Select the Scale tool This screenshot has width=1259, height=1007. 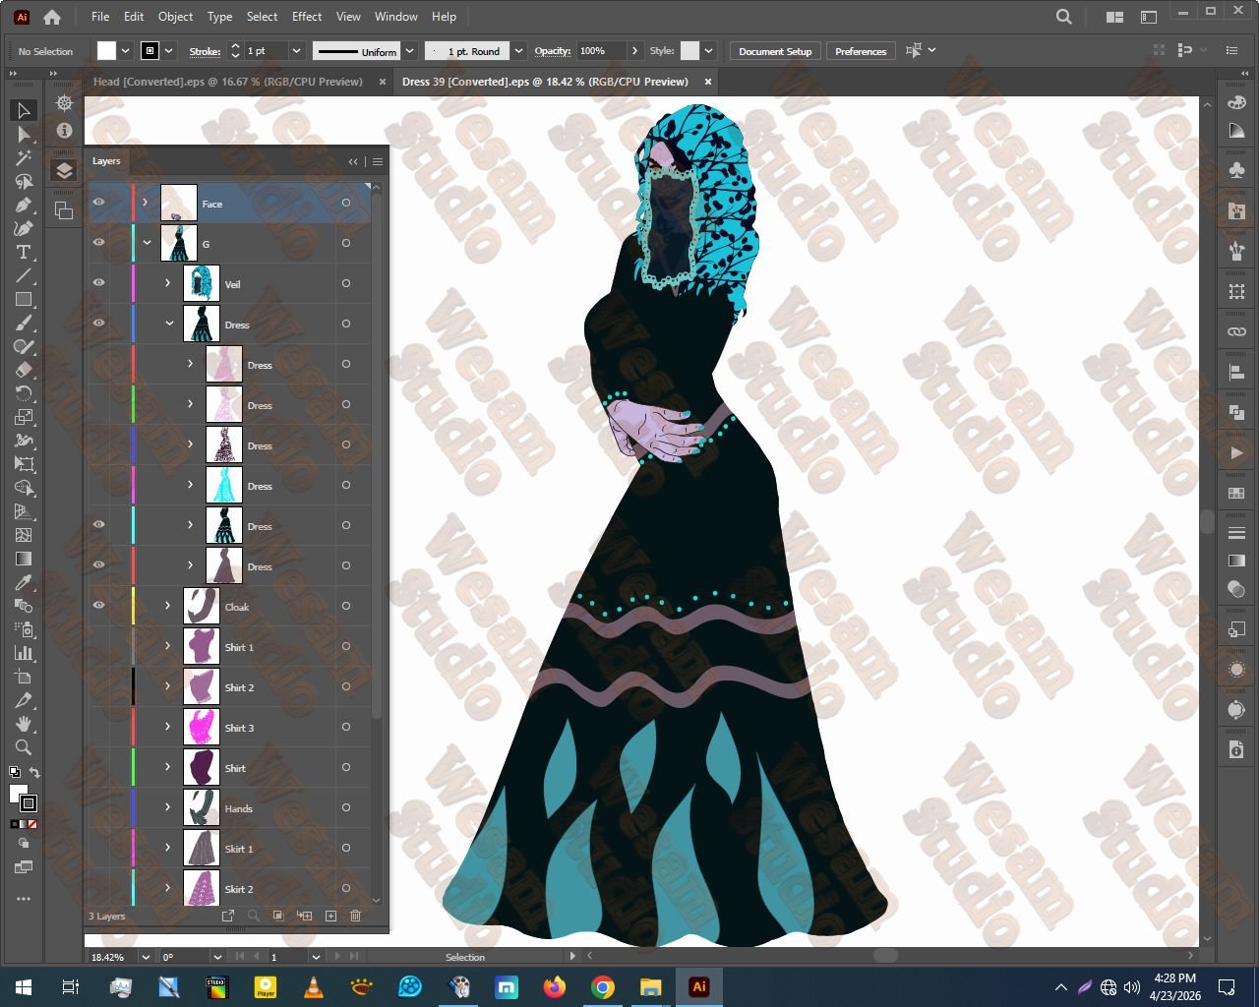click(x=25, y=417)
